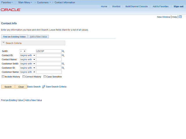186x139 pixels.
Task: Click Contact Information breadcrumb
Action: [x=65, y=2]
